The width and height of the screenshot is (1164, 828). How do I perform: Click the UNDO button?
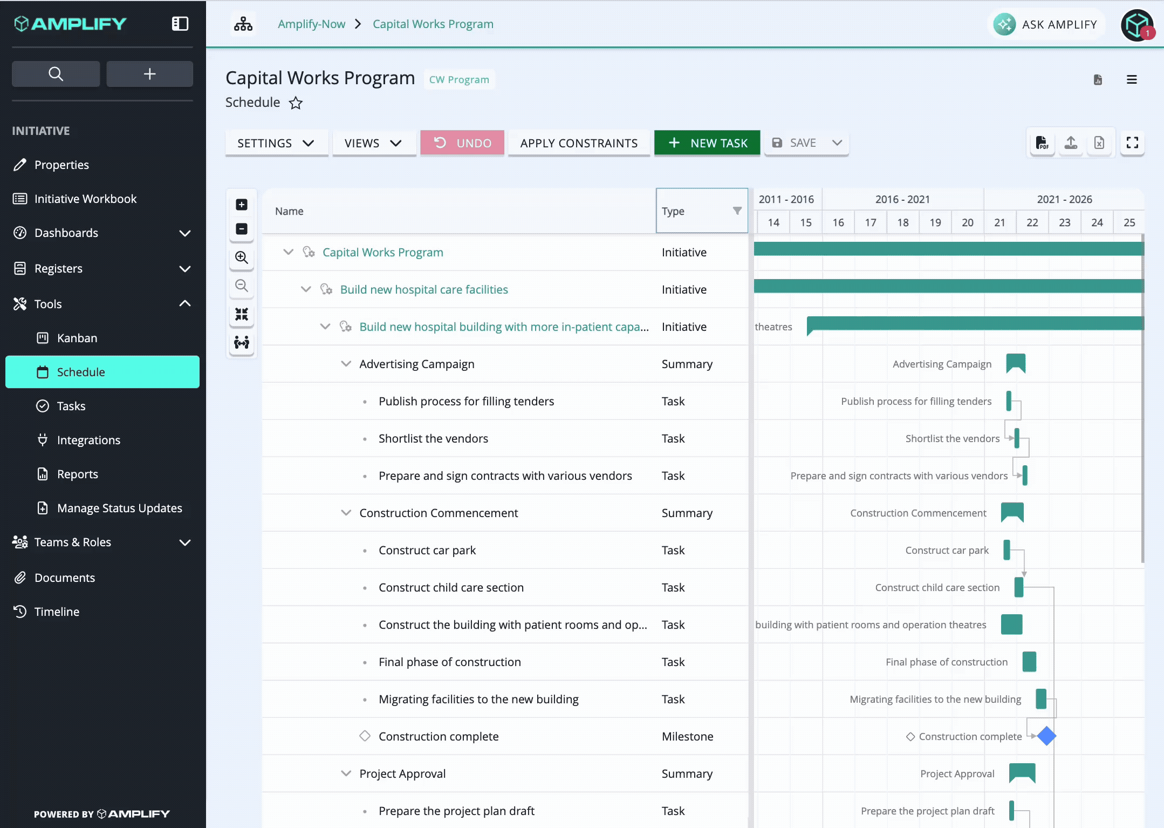(462, 143)
